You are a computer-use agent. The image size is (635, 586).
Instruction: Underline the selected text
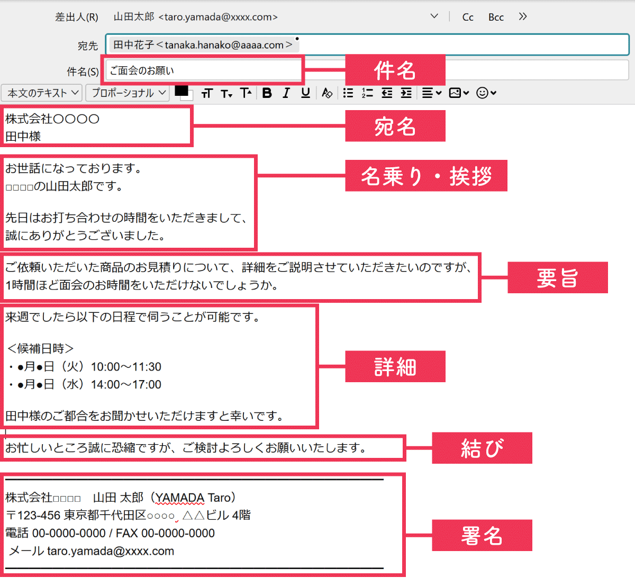(x=305, y=93)
